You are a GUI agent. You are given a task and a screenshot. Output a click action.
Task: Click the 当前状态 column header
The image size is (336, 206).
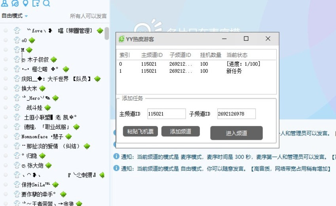[237, 55]
